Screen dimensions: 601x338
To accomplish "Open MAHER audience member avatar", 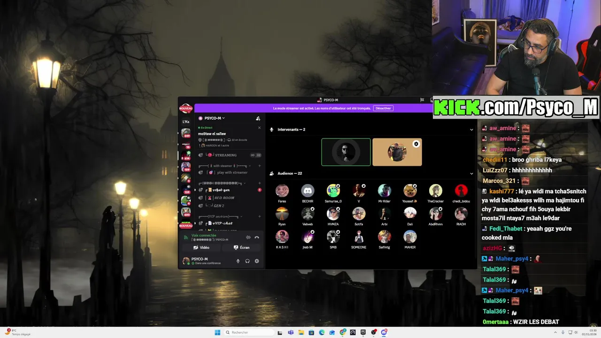I will click(x=410, y=237).
